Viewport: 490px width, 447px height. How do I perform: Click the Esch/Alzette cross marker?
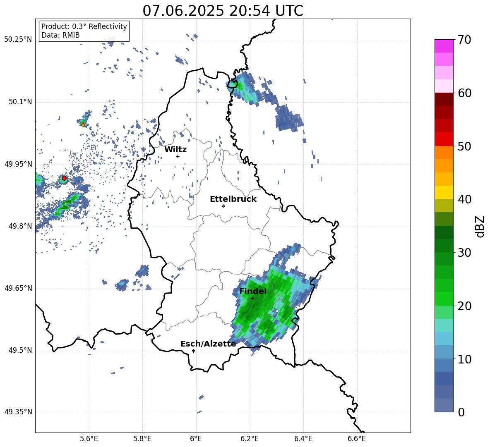pos(193,351)
